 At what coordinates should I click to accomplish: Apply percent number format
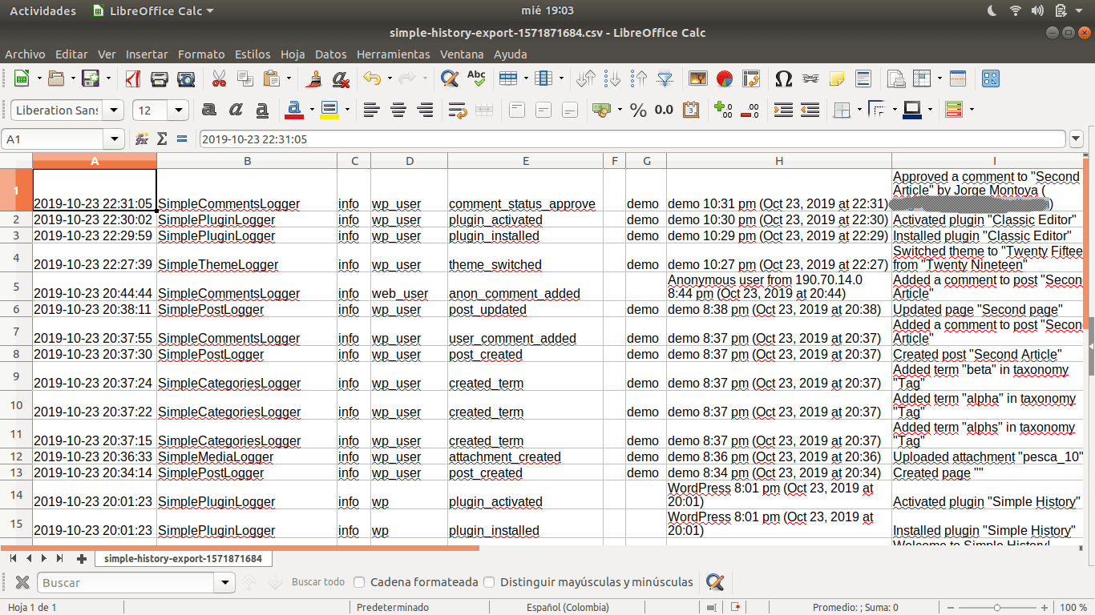tap(639, 110)
